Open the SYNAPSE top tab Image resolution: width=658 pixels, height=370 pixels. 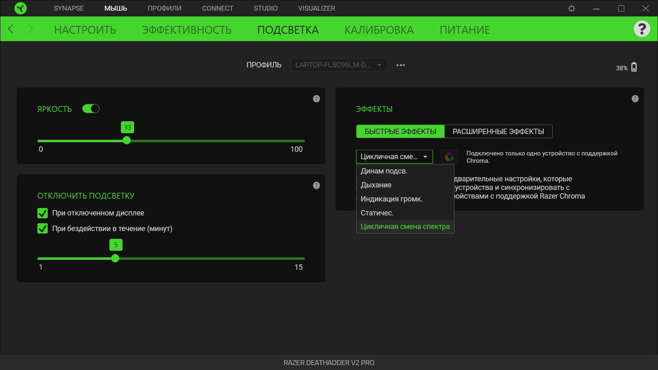(x=69, y=8)
